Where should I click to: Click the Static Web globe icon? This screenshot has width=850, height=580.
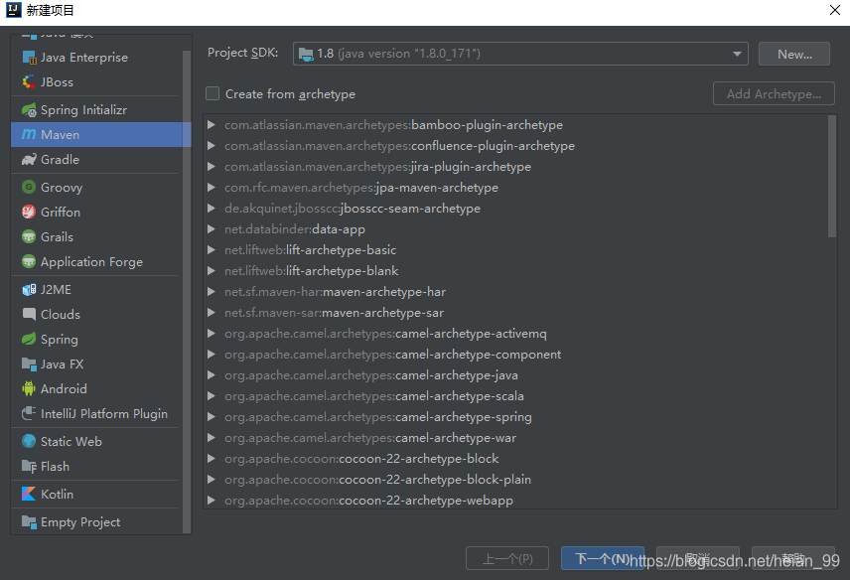click(29, 441)
